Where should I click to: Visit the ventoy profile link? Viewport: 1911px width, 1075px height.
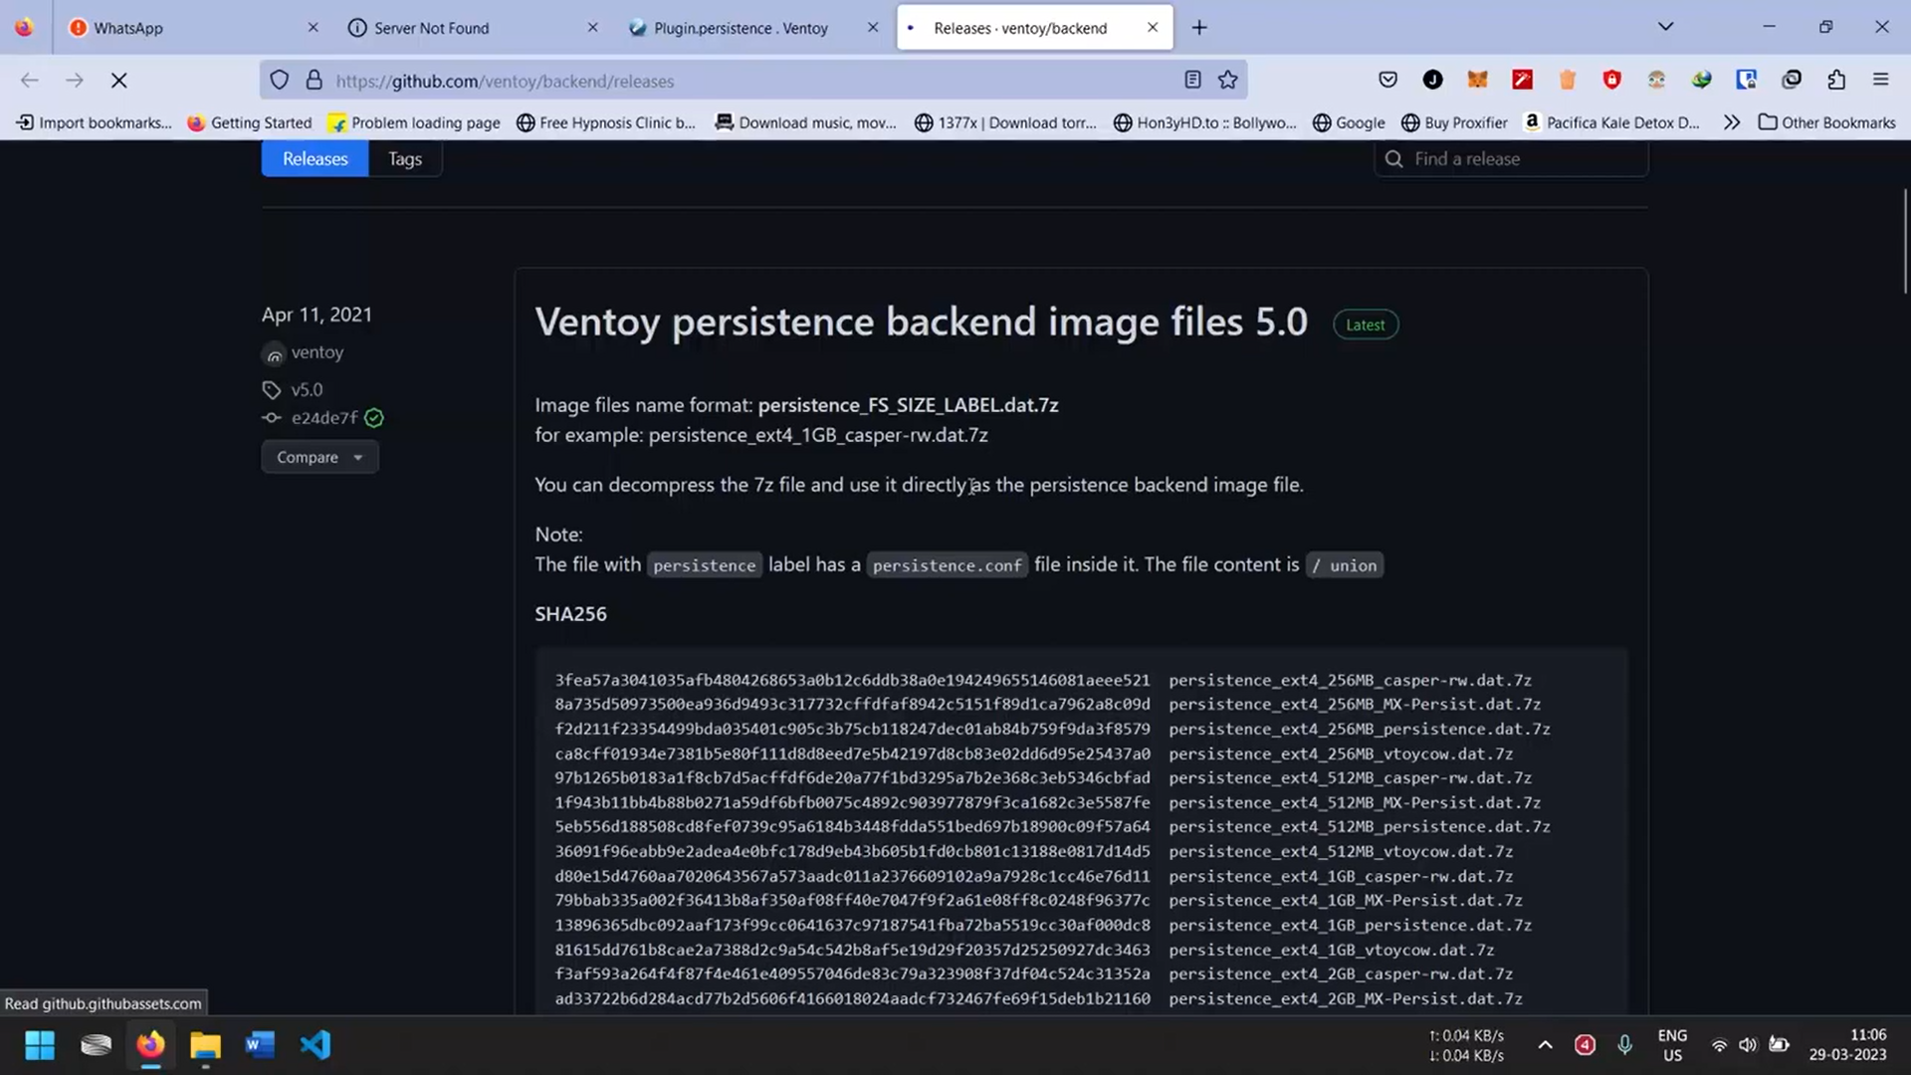[317, 352]
